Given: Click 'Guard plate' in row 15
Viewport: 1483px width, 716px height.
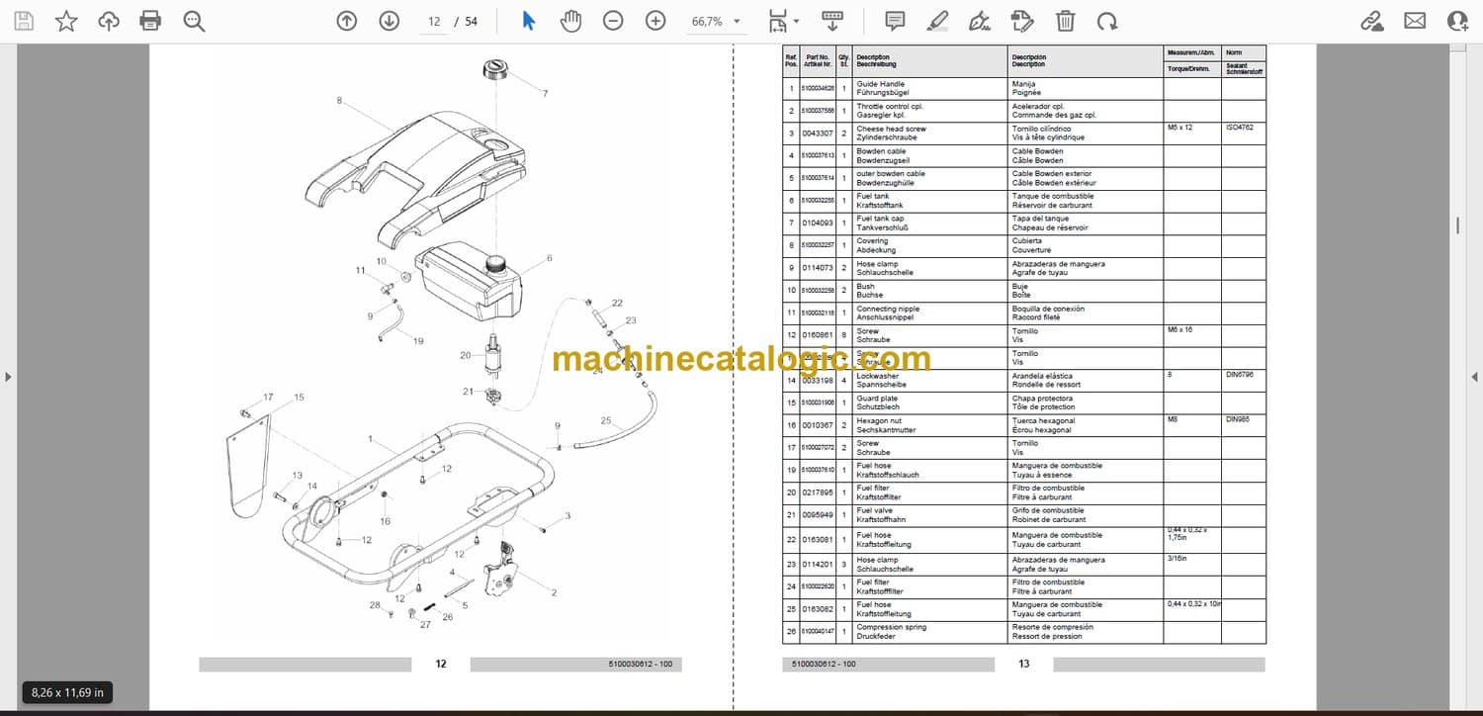Looking at the screenshot, I should point(875,399).
